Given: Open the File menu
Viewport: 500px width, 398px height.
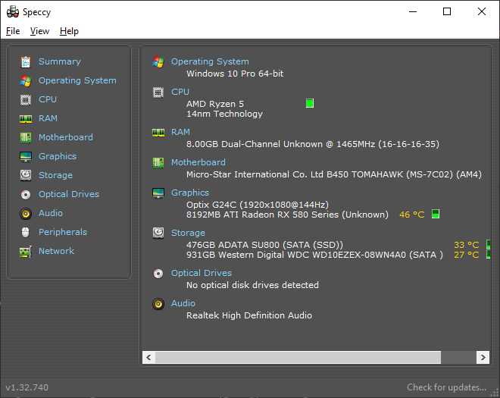Looking at the screenshot, I should [13, 31].
